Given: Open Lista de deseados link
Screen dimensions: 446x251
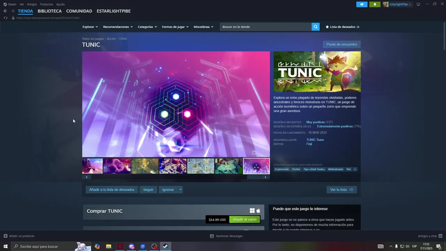Looking at the screenshot, I should click(343, 27).
